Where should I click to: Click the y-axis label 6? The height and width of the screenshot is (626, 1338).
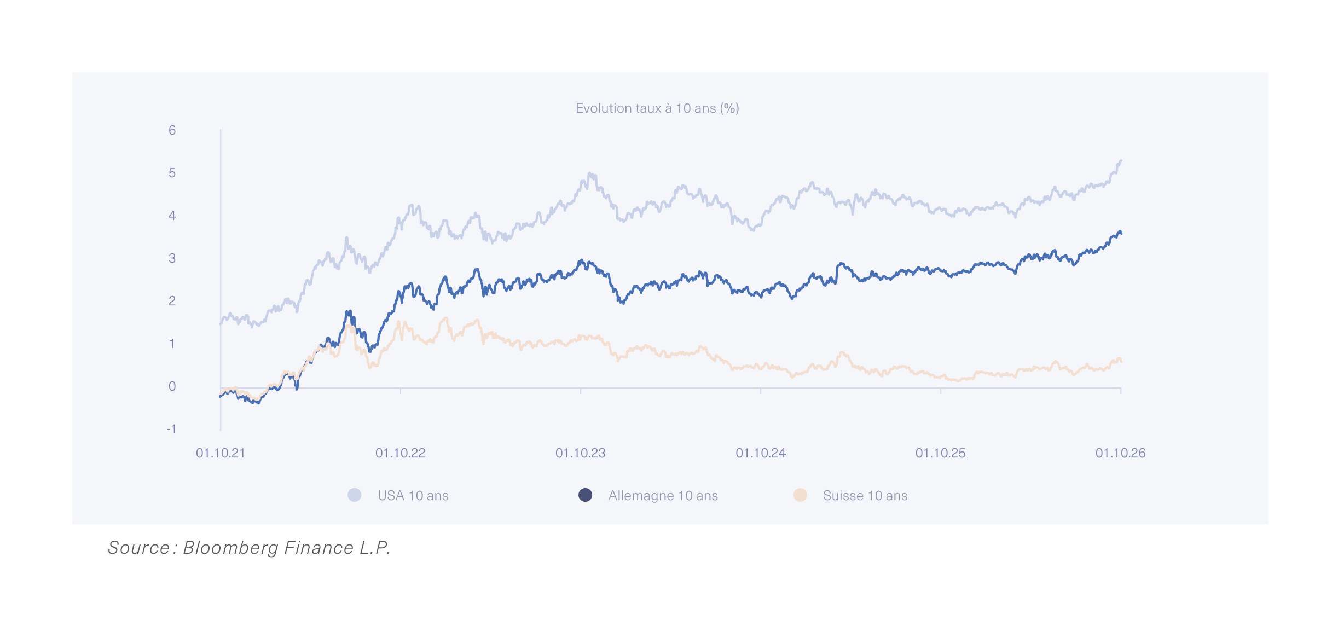[x=172, y=130]
